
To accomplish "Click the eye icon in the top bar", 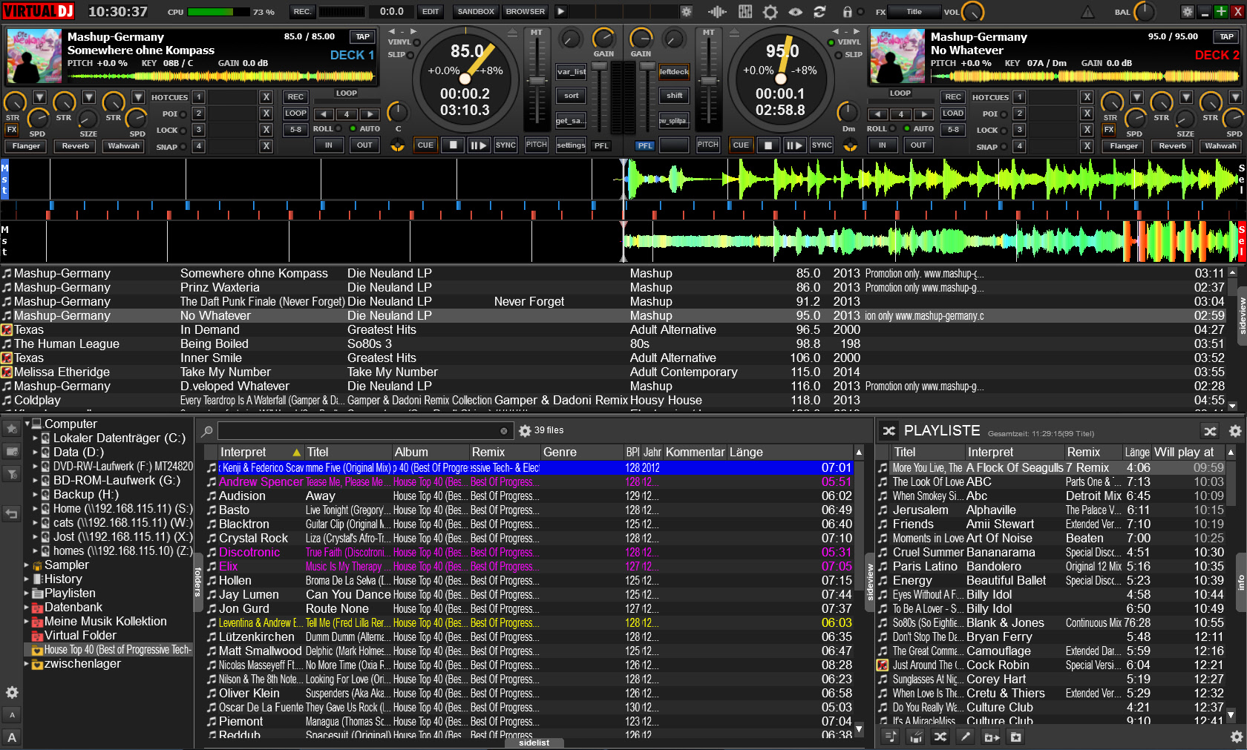I will (795, 12).
